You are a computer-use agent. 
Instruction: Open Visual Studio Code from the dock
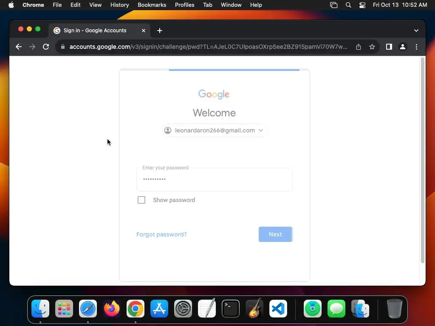pyautogui.click(x=278, y=309)
